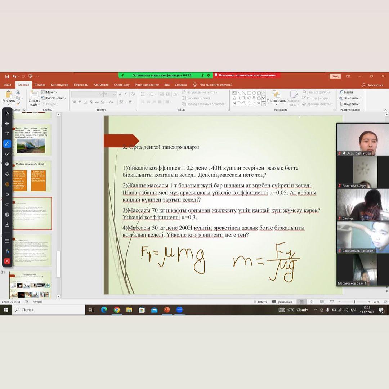Viewport: 389px width, 389px height.
Task: Switch to the Конструктор tab
Action: click(59, 85)
